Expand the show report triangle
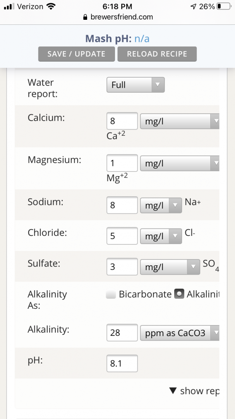Image resolution: width=235 pixels, height=419 pixels. point(173,391)
